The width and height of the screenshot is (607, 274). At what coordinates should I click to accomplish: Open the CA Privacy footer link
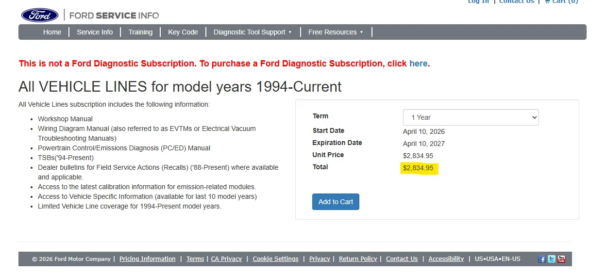[226, 259]
